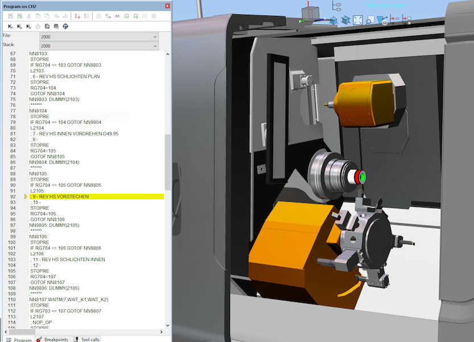Image resolution: width=474 pixels, height=342 pixels.
Task: Close the Program on CH2 panel
Action: tap(167, 6)
